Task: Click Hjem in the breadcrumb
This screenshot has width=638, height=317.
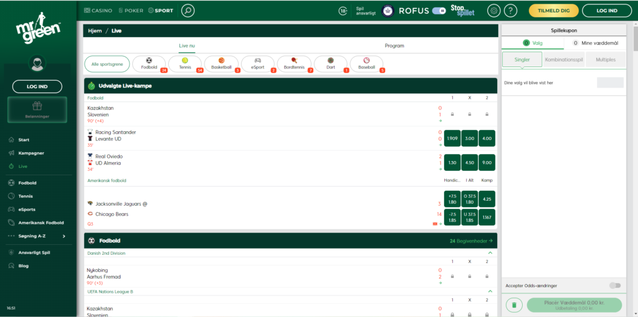Action: 95,31
